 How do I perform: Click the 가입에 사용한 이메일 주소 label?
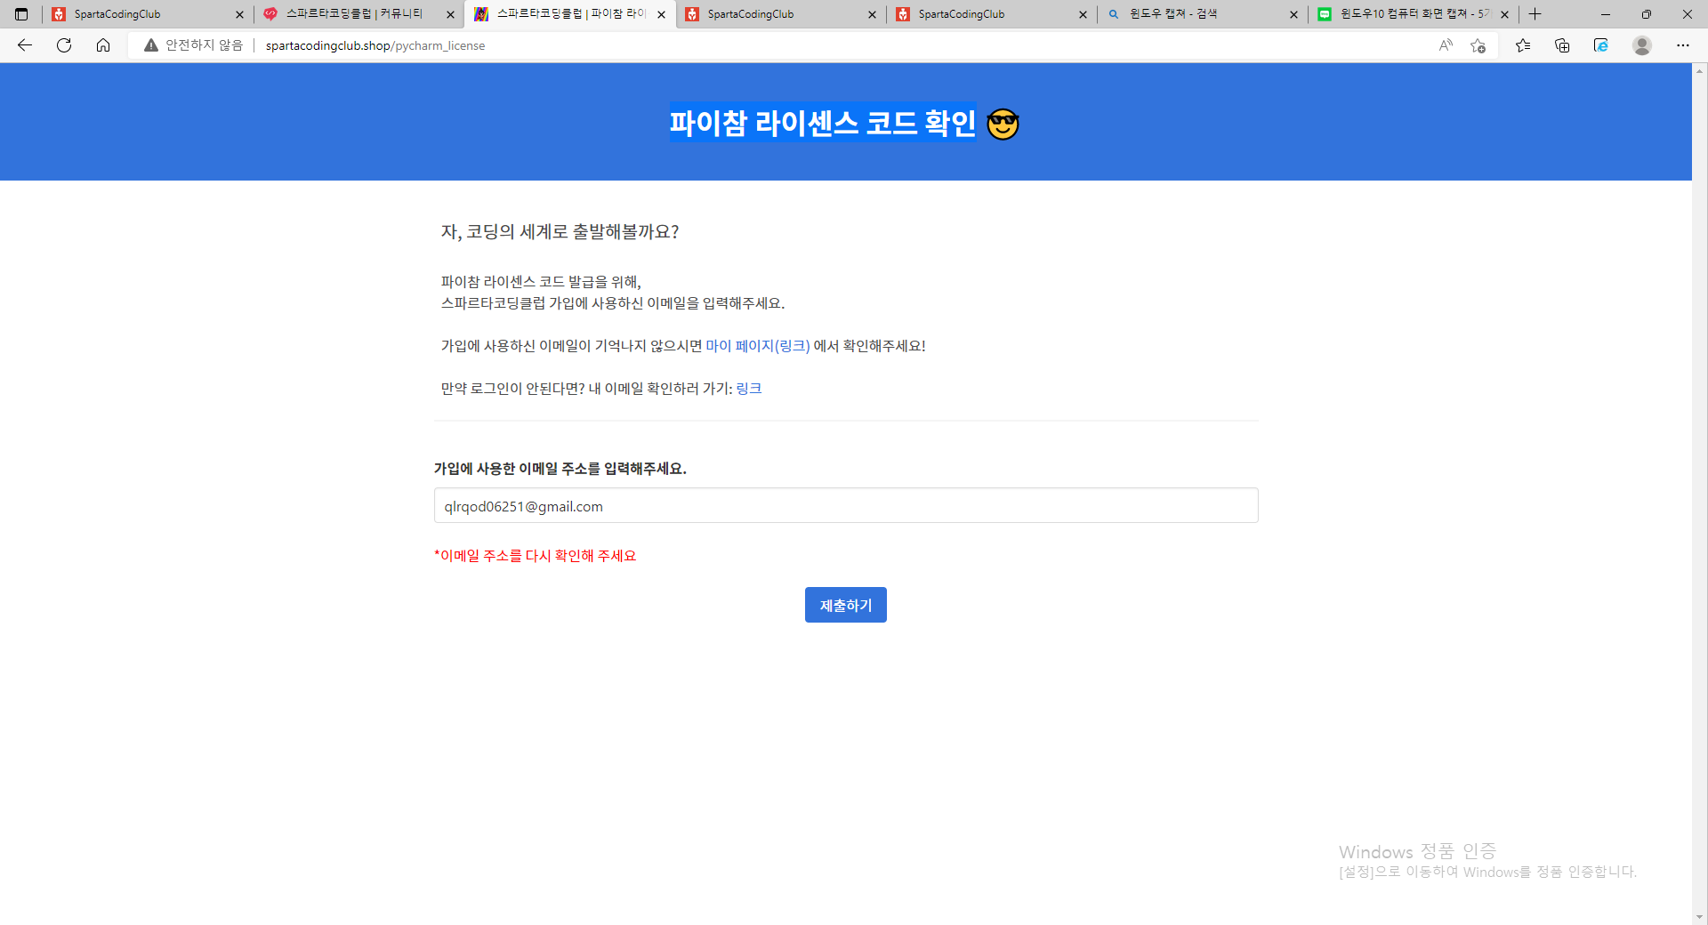point(560,469)
